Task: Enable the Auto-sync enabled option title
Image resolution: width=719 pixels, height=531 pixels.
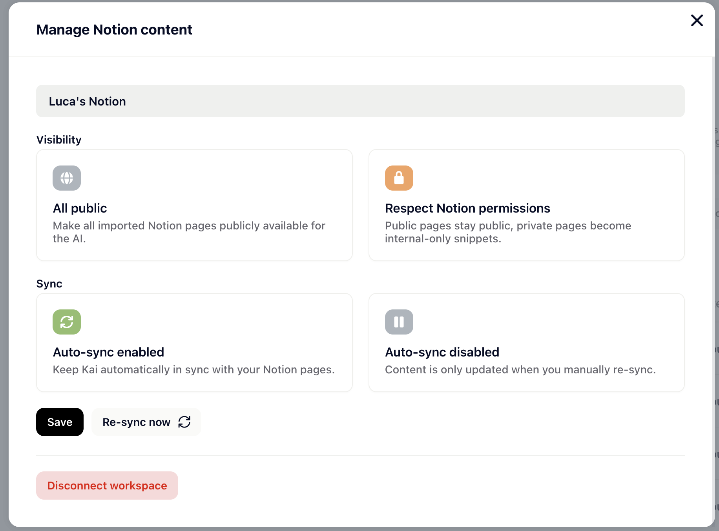Action: point(108,352)
